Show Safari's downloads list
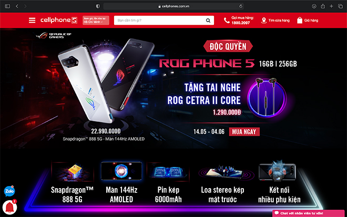Viewport: 347px width, 217px height. coord(314,6)
